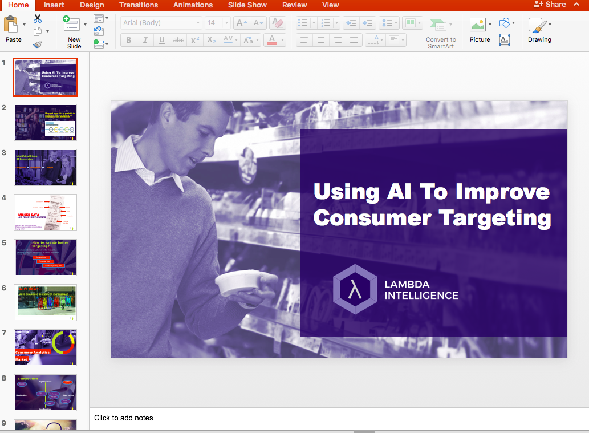Click the slide title 'Using AI To Improve Consumer Targeting'

pos(432,205)
